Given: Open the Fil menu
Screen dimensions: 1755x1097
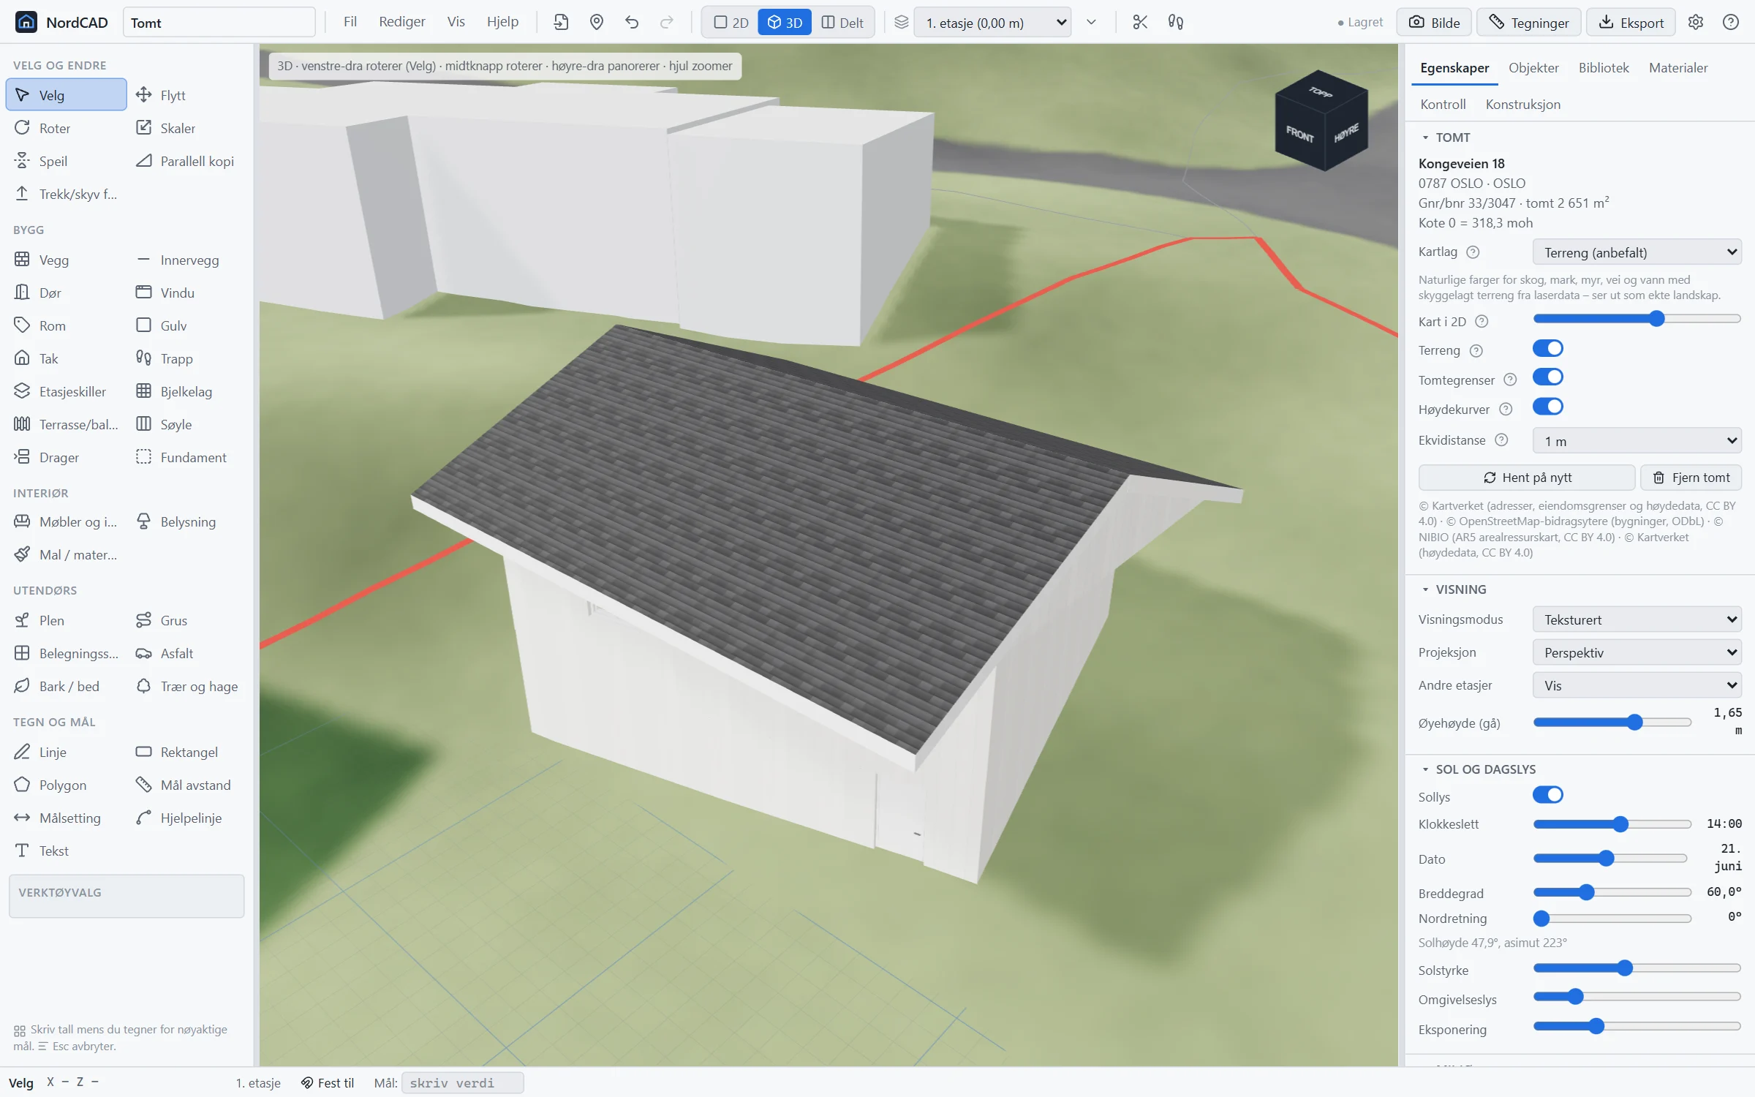Looking at the screenshot, I should pos(350,22).
